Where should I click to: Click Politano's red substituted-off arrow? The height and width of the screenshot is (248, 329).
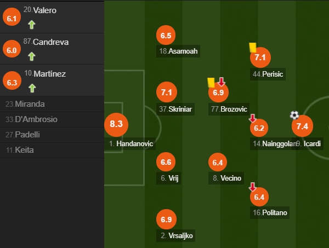[253, 187]
